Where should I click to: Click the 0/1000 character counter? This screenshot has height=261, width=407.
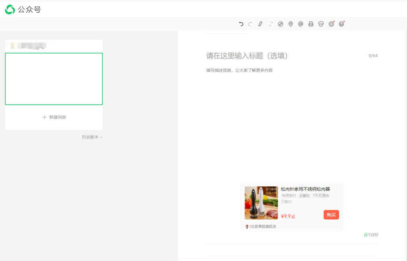(x=371, y=235)
